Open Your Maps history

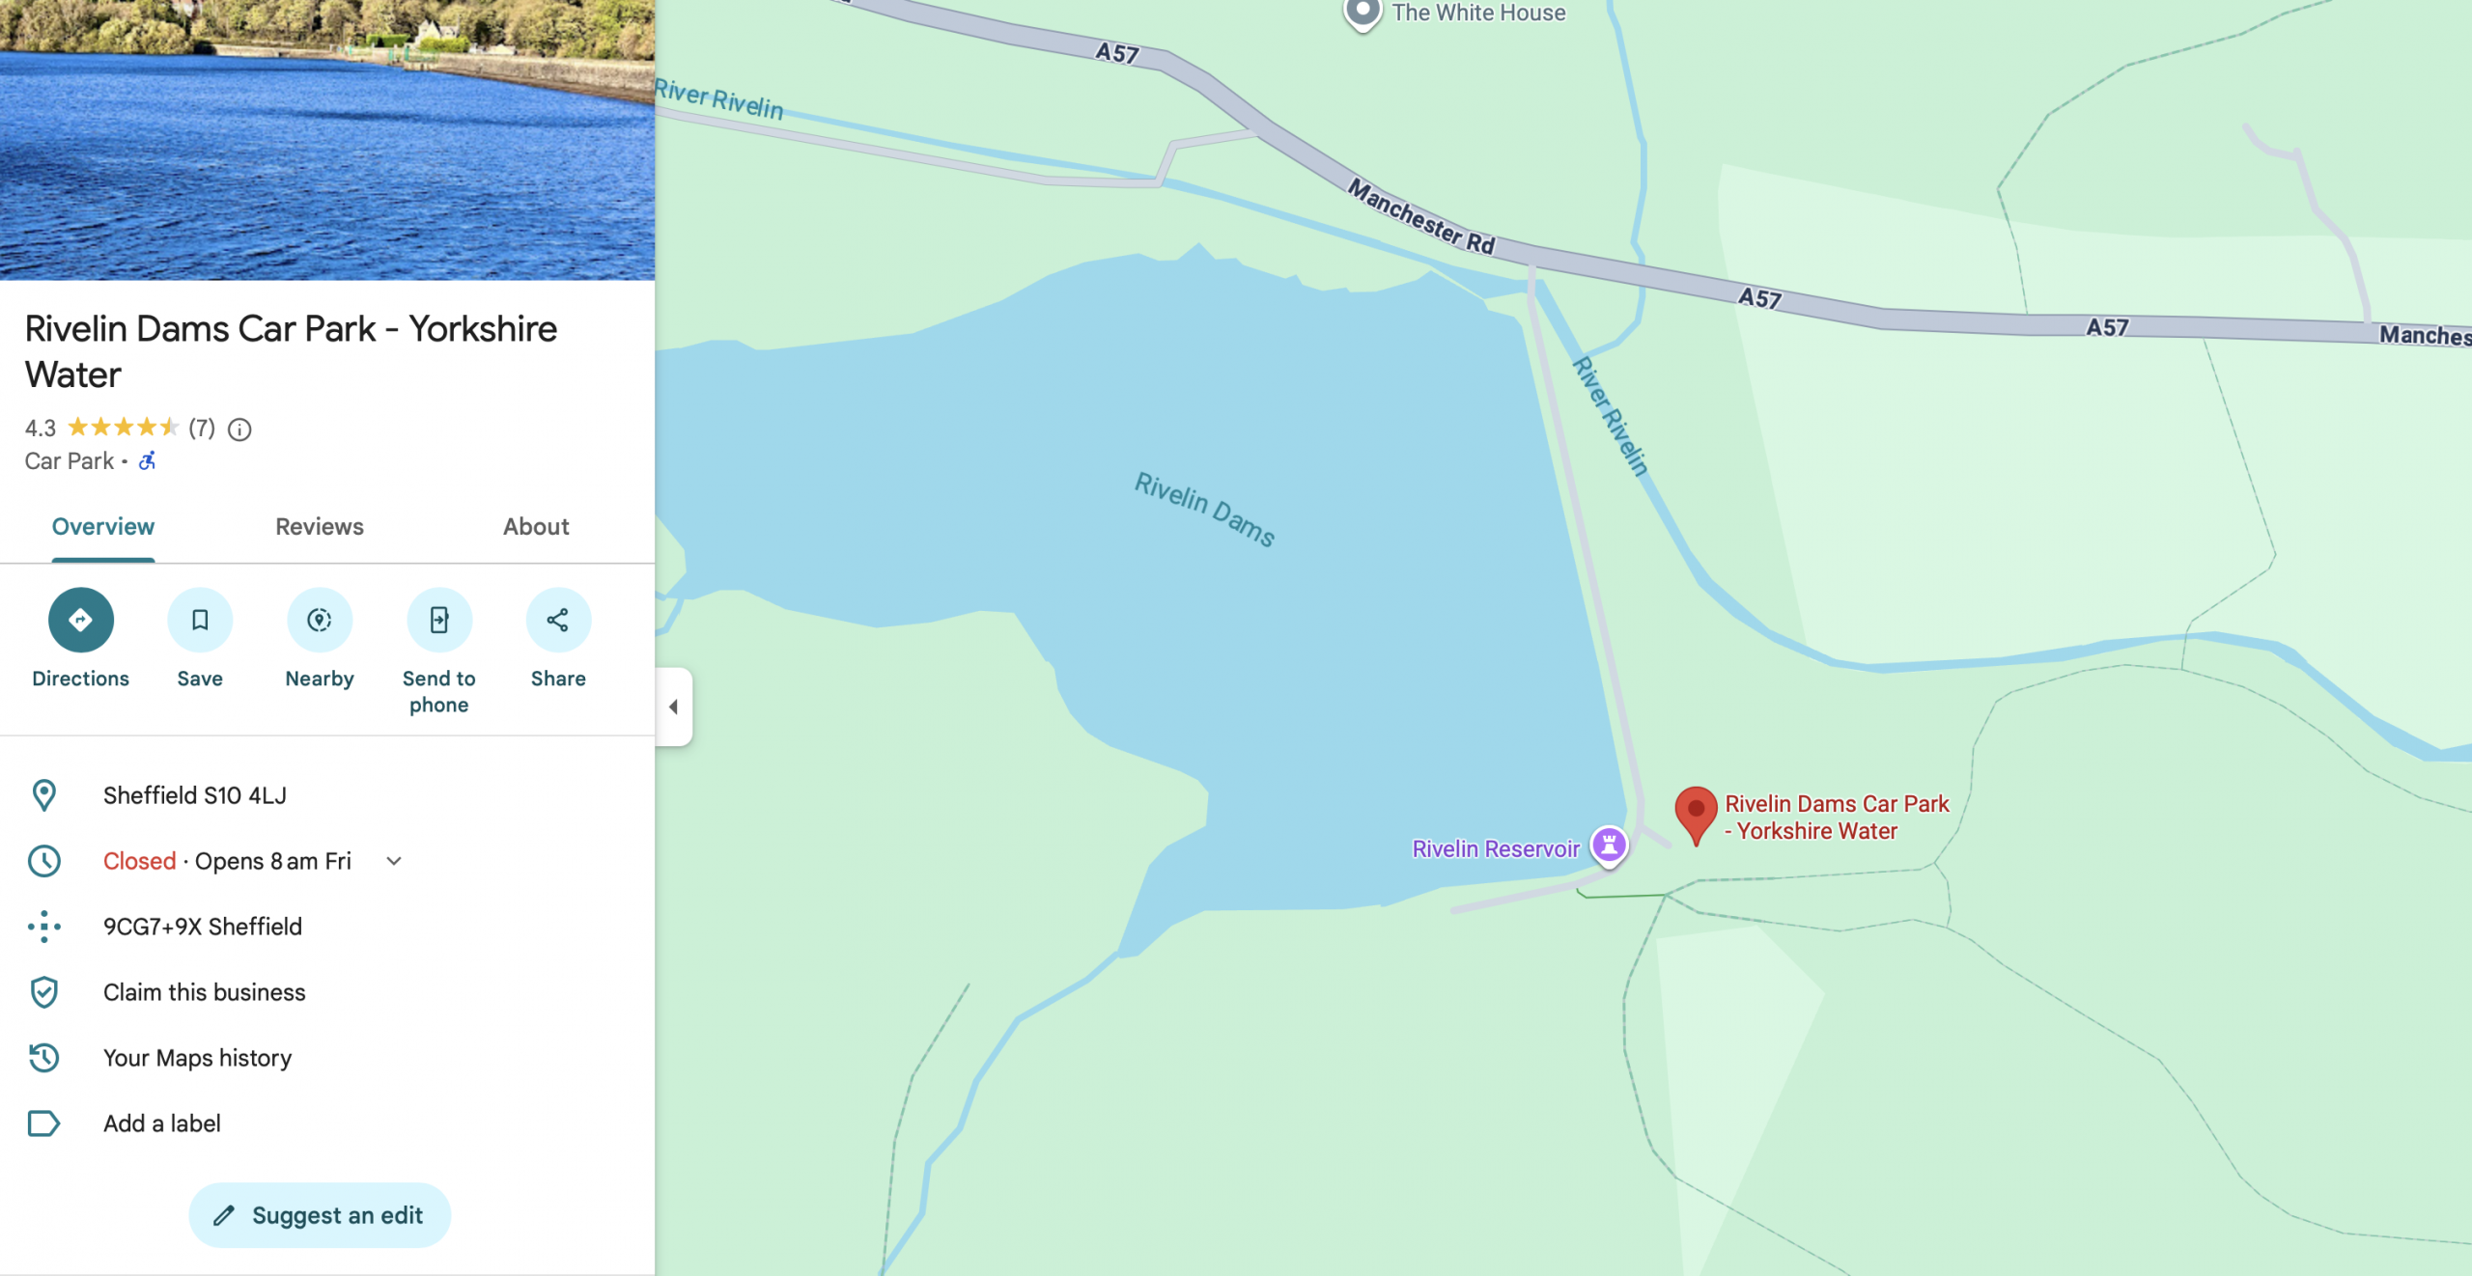pos(197,1058)
